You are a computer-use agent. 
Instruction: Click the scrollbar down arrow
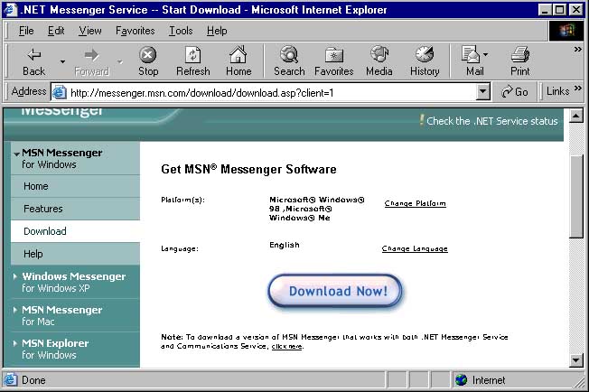(x=575, y=360)
